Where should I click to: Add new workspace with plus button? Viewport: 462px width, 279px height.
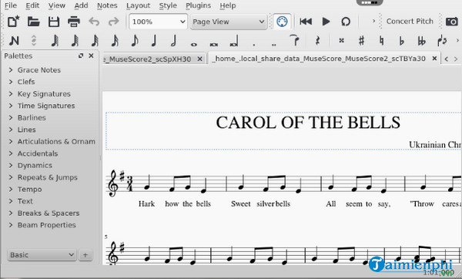click(x=85, y=255)
